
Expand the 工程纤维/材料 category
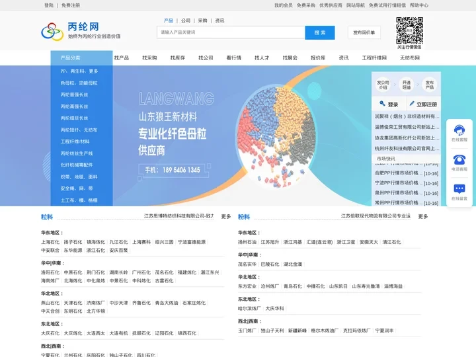coord(75,141)
